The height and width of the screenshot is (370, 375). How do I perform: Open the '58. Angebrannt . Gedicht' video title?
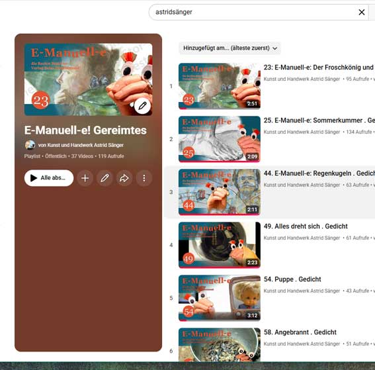point(300,332)
